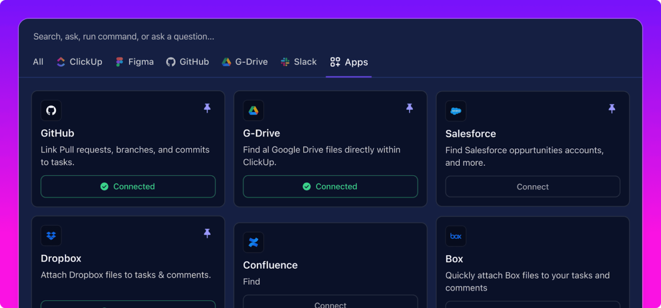Click the Google Drive logo in card

(x=254, y=111)
